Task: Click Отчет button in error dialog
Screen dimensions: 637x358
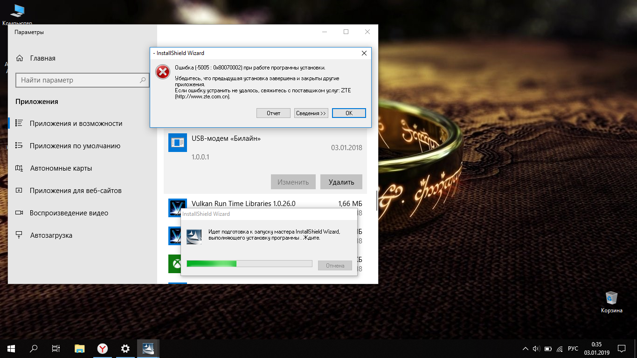Action: [x=273, y=113]
